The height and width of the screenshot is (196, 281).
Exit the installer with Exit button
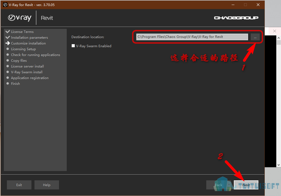19,185
